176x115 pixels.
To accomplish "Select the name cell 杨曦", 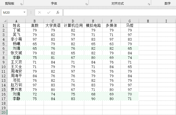I will point(16,44).
